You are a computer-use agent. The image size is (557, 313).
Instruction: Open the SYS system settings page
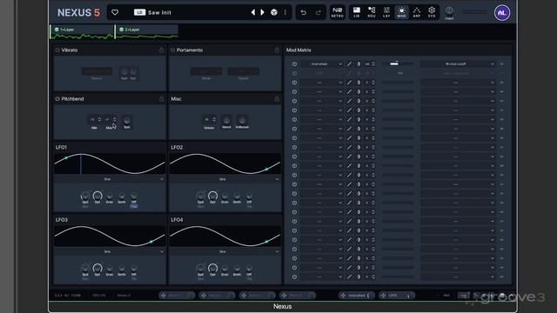(432, 12)
